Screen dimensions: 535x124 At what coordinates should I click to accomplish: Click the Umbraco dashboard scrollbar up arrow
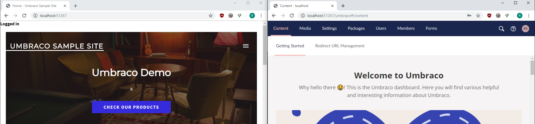point(532,58)
